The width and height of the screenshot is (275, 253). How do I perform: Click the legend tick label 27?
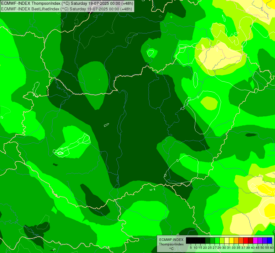click(215, 248)
